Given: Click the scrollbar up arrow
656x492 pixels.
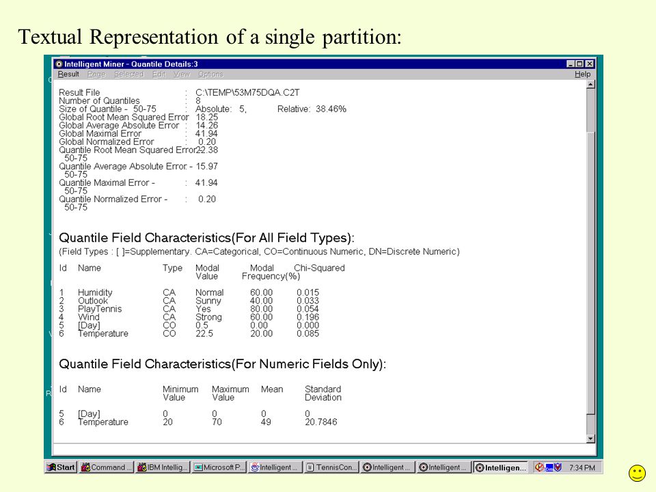Looking at the screenshot, I should point(590,85).
